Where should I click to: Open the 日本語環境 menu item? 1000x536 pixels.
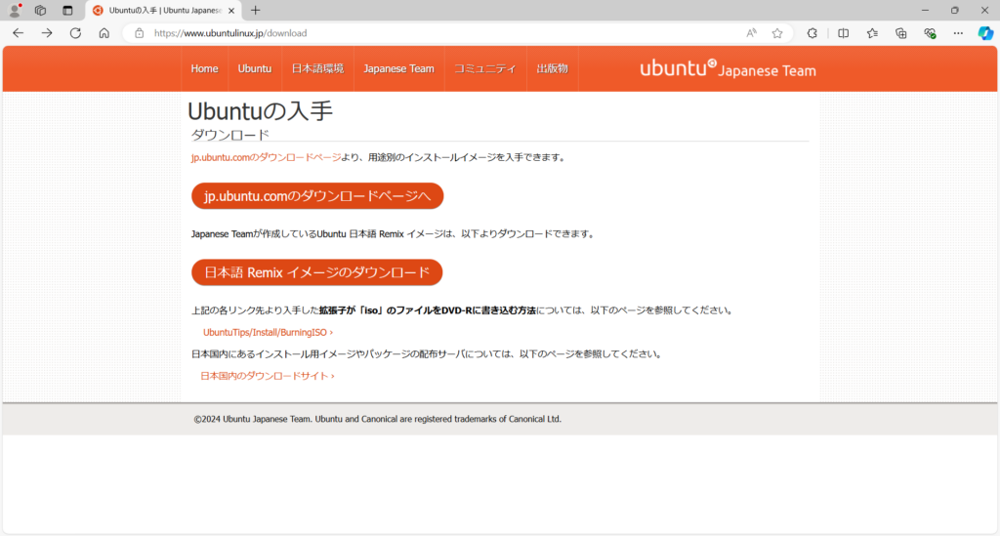[x=317, y=69]
